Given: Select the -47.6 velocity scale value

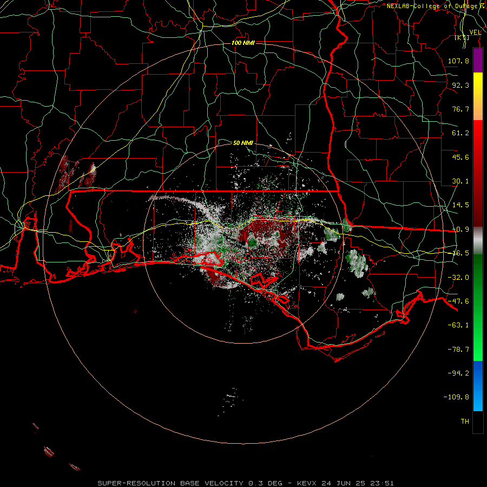Looking at the screenshot, I should pos(458,301).
